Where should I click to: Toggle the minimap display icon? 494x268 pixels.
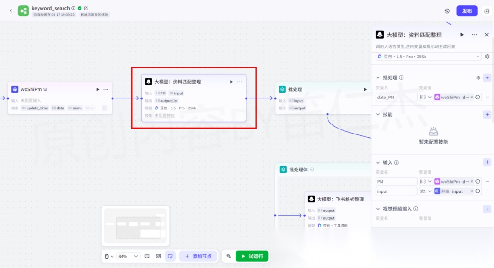coord(170,257)
